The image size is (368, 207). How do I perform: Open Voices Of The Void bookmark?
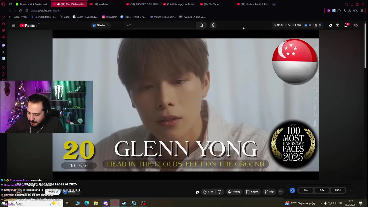pos(192,17)
